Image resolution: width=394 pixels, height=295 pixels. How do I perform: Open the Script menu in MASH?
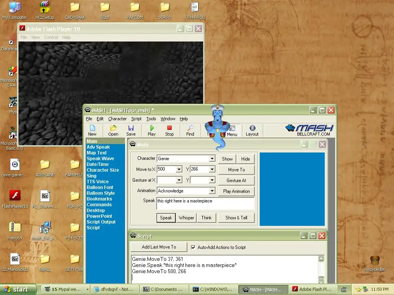pos(136,119)
